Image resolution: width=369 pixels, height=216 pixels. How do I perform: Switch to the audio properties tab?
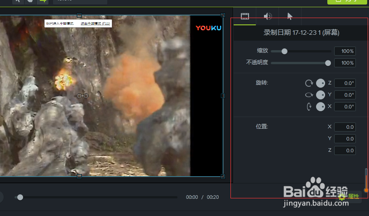tap(267, 16)
